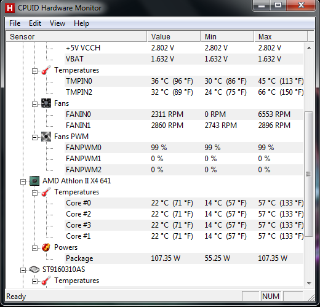This screenshot has height=307, width=320.
Task: Click the CPU chip icon for AMD Athlon II X4 641
Action: pyautogui.click(x=34, y=181)
